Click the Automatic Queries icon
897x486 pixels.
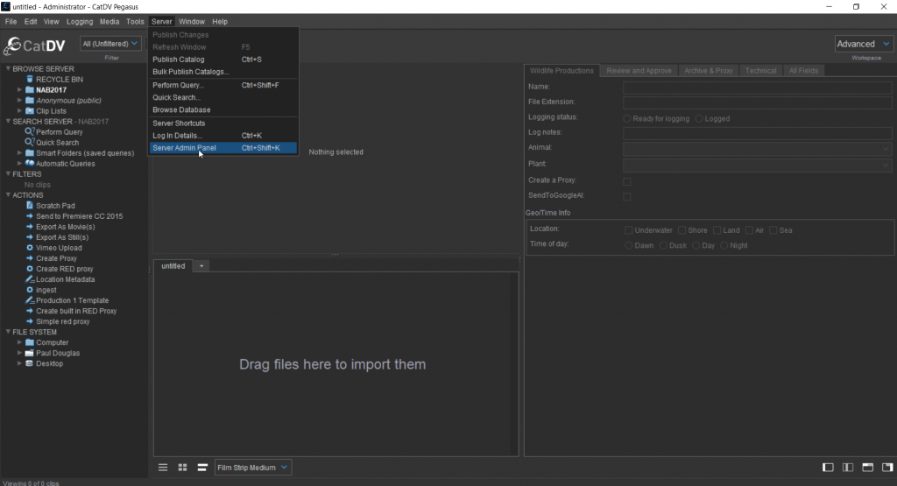click(30, 164)
